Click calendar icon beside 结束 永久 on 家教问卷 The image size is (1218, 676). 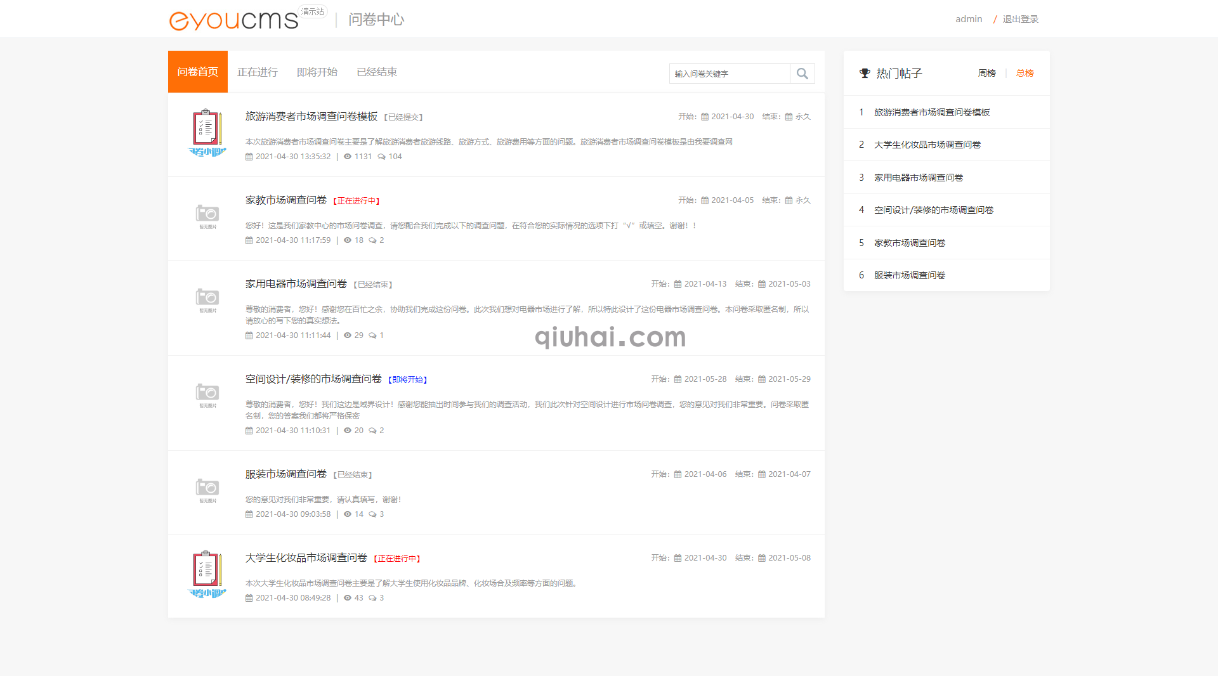[788, 200]
